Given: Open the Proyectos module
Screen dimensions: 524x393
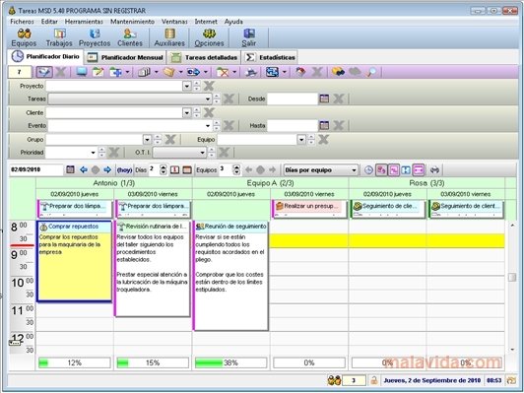Looking at the screenshot, I should coord(95,37).
